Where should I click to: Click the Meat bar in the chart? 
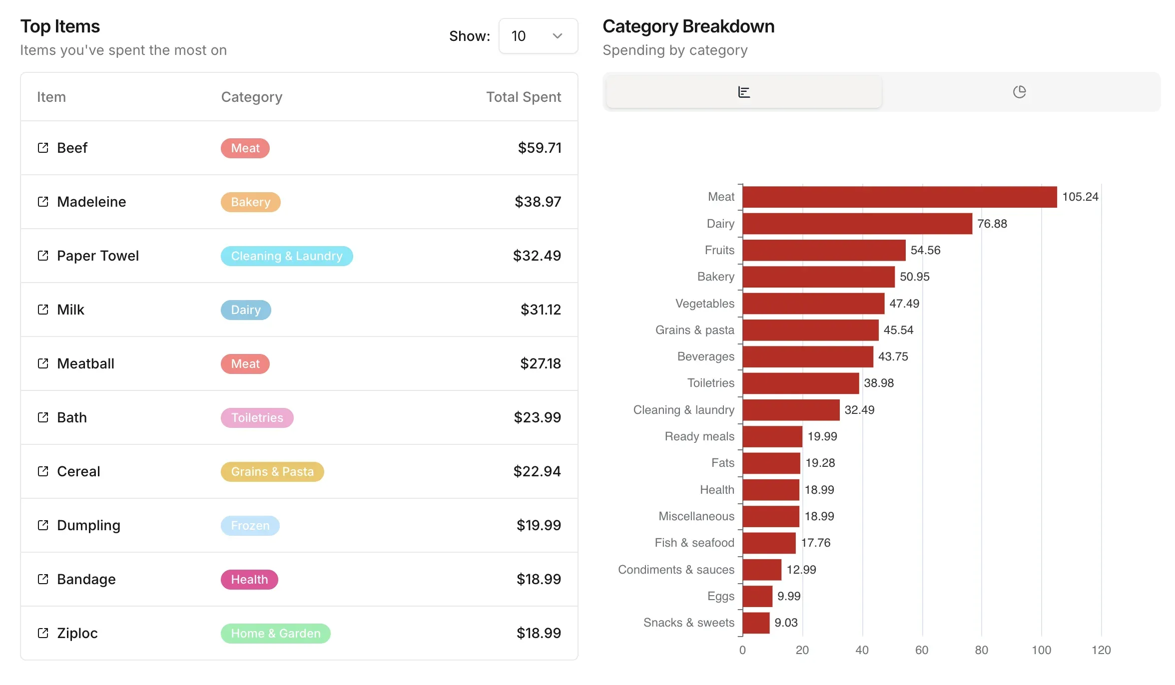click(x=899, y=196)
